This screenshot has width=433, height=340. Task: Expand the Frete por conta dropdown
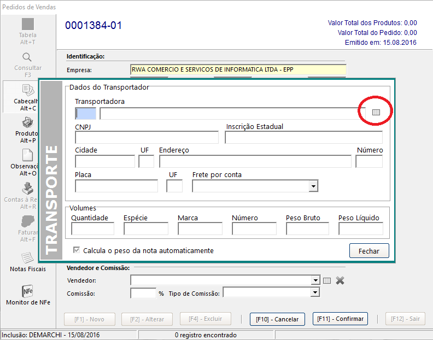point(313,186)
